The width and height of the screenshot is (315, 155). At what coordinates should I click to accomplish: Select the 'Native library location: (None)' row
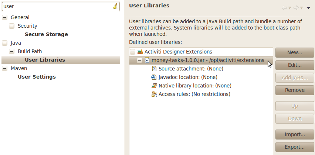pyautogui.click(x=201, y=86)
